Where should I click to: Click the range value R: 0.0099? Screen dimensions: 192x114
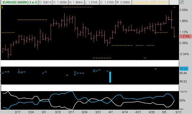tap(123, 2)
